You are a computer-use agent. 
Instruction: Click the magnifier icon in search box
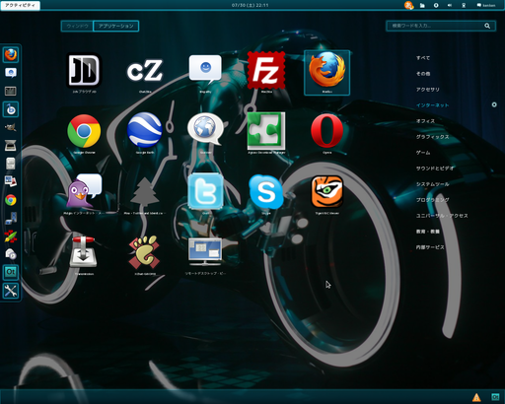487,26
